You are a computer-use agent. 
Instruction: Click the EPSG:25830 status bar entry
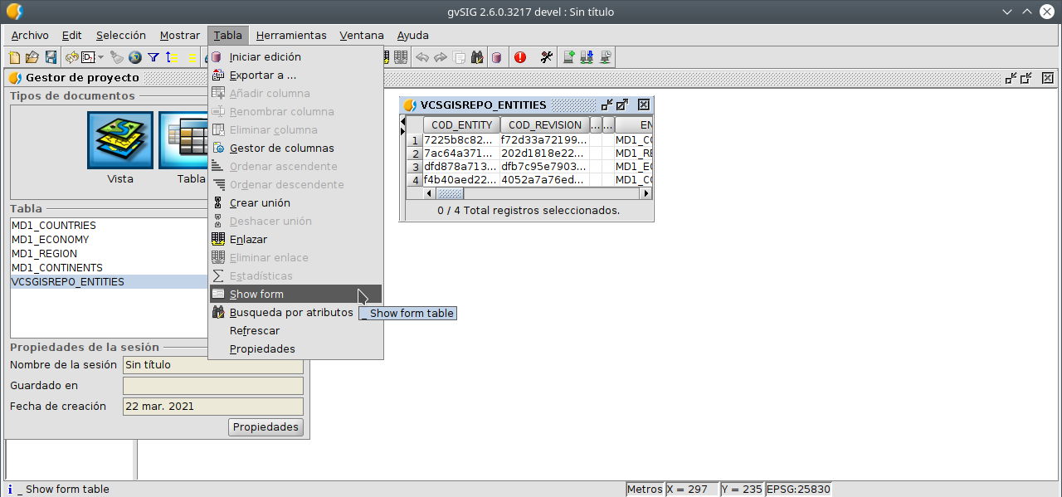798,490
